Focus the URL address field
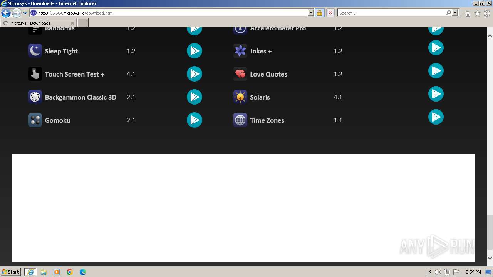Screen dimensions: 493x277 click(x=172, y=13)
